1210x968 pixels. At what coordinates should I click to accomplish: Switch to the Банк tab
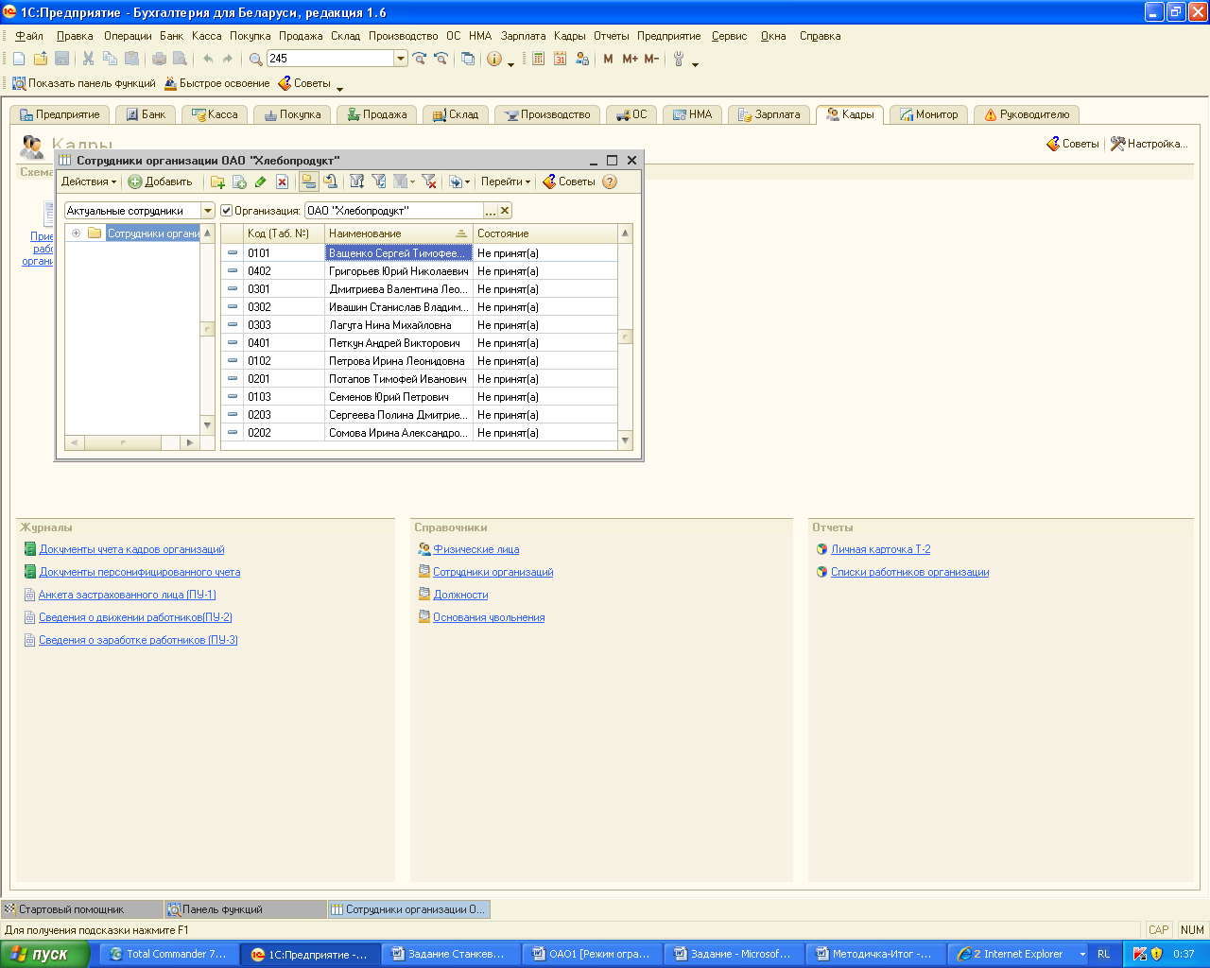[146, 114]
